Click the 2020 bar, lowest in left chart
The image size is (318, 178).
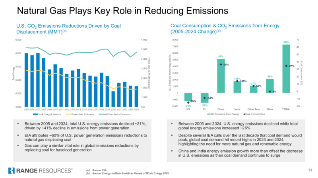tap(113, 99)
